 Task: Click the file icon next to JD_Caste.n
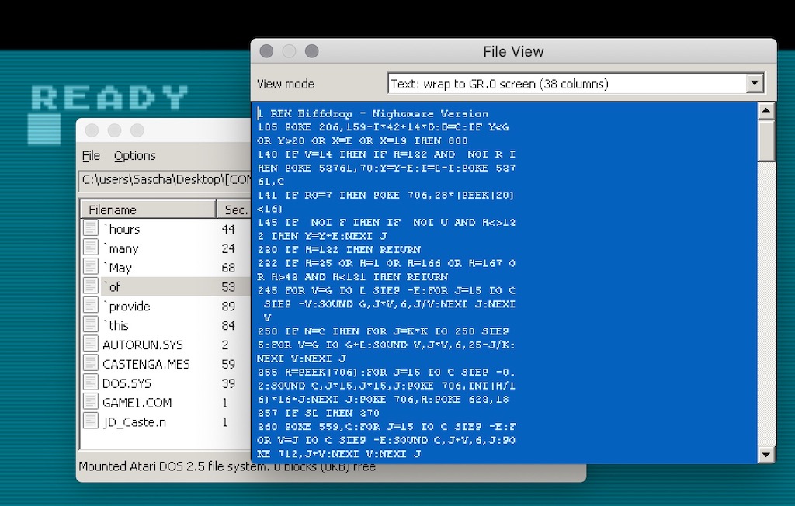pos(91,421)
